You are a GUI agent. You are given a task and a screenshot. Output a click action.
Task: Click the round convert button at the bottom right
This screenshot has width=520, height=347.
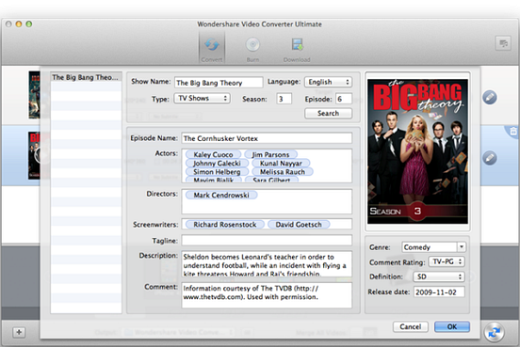[x=494, y=332]
